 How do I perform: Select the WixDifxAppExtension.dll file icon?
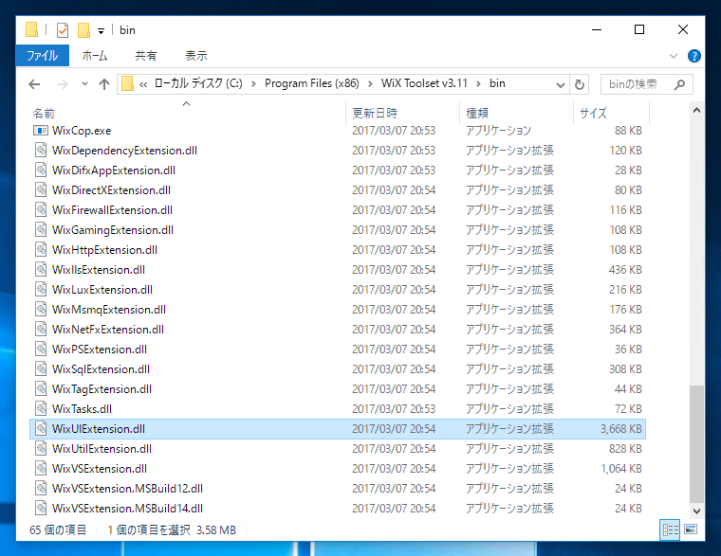coord(41,170)
